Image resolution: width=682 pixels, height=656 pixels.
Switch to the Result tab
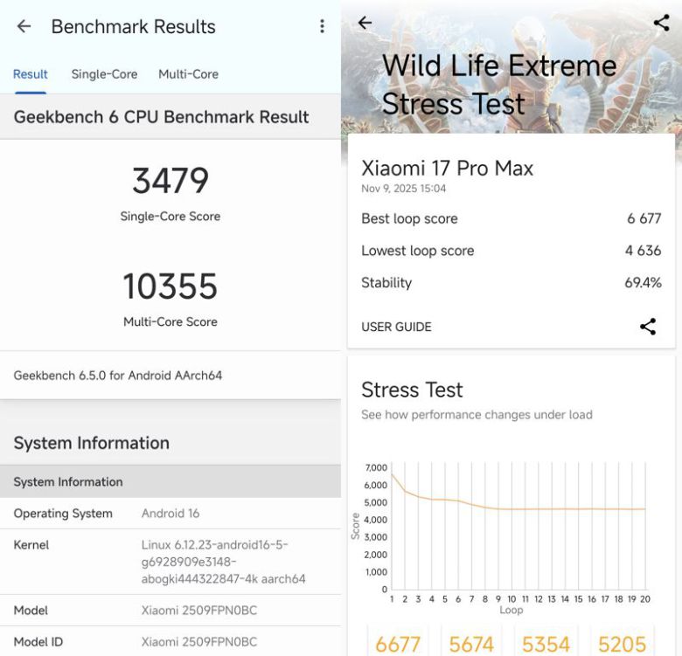[x=31, y=74]
